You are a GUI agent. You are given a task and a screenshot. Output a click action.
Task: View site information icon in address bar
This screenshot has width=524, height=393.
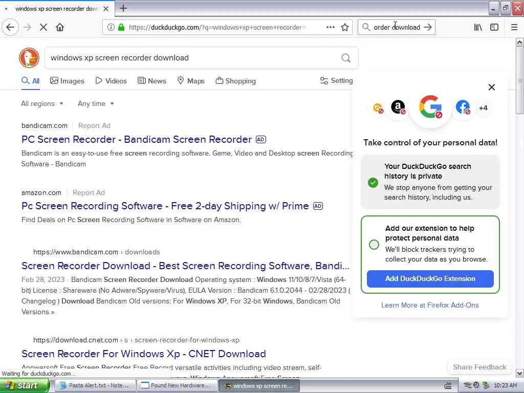coord(111,28)
